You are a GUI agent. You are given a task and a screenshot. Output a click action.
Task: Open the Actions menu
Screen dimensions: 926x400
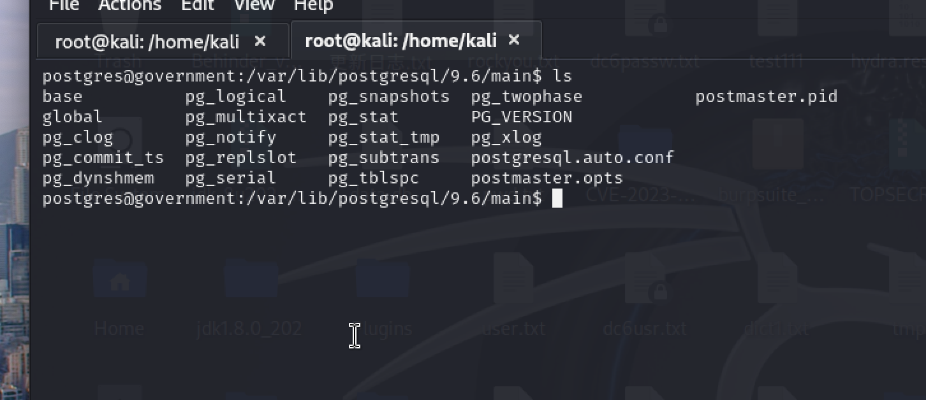(x=129, y=6)
